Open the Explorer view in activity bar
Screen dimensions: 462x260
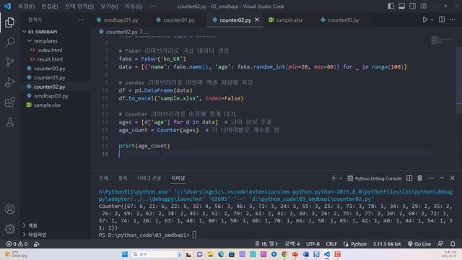9,22
